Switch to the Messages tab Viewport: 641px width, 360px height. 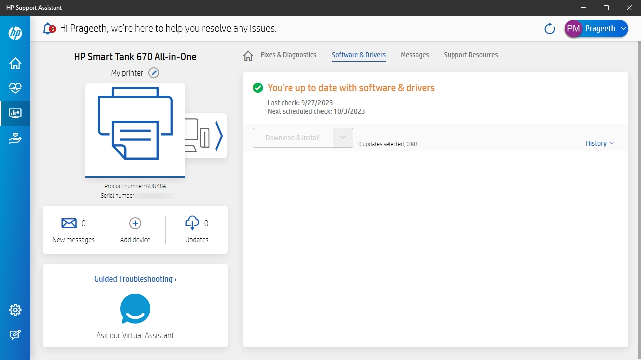[415, 55]
